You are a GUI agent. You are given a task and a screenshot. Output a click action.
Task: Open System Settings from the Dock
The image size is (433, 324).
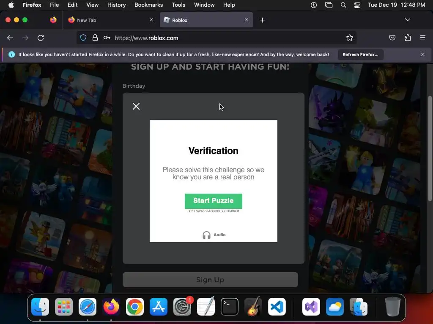click(182, 307)
